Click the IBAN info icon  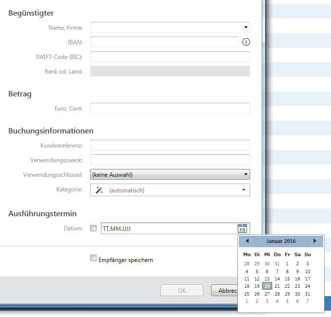click(246, 42)
